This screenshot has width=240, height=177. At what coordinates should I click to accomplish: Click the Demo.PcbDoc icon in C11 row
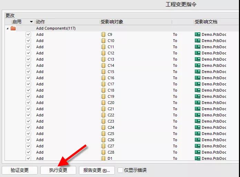click(x=198, y=47)
